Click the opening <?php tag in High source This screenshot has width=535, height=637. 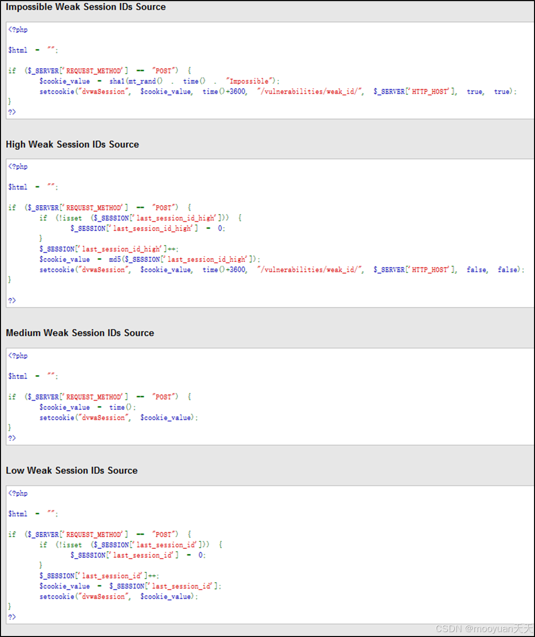click(18, 167)
